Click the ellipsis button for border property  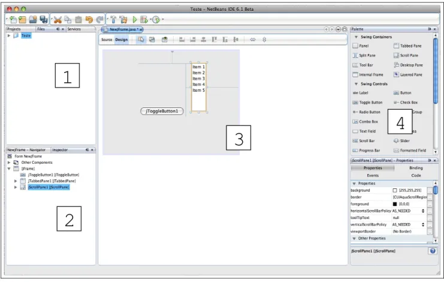pos(430,197)
